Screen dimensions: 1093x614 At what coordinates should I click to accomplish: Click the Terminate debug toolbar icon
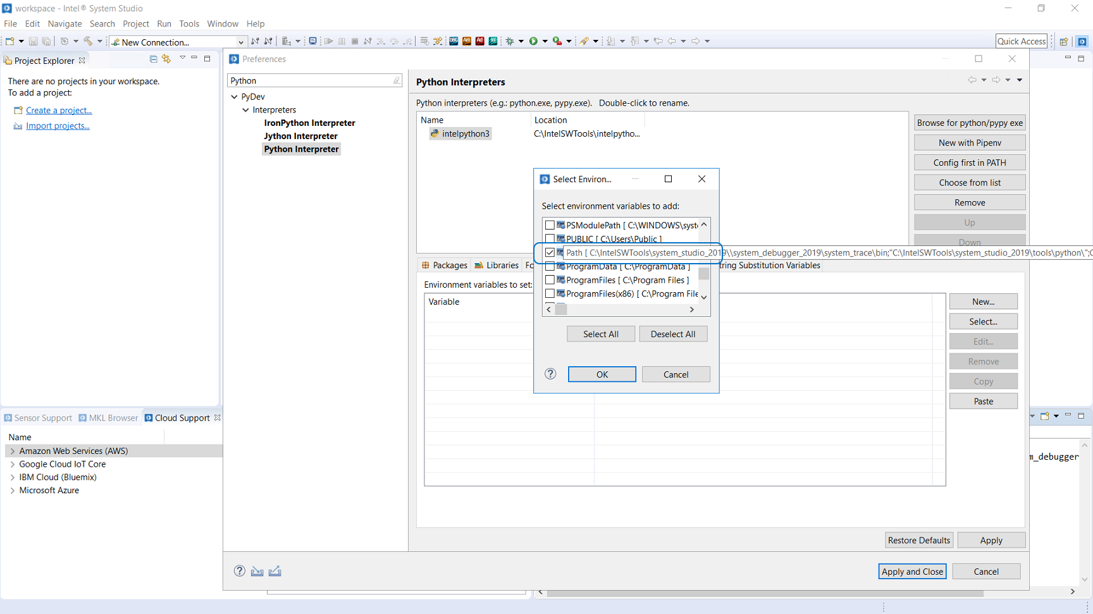pyautogui.click(x=355, y=41)
